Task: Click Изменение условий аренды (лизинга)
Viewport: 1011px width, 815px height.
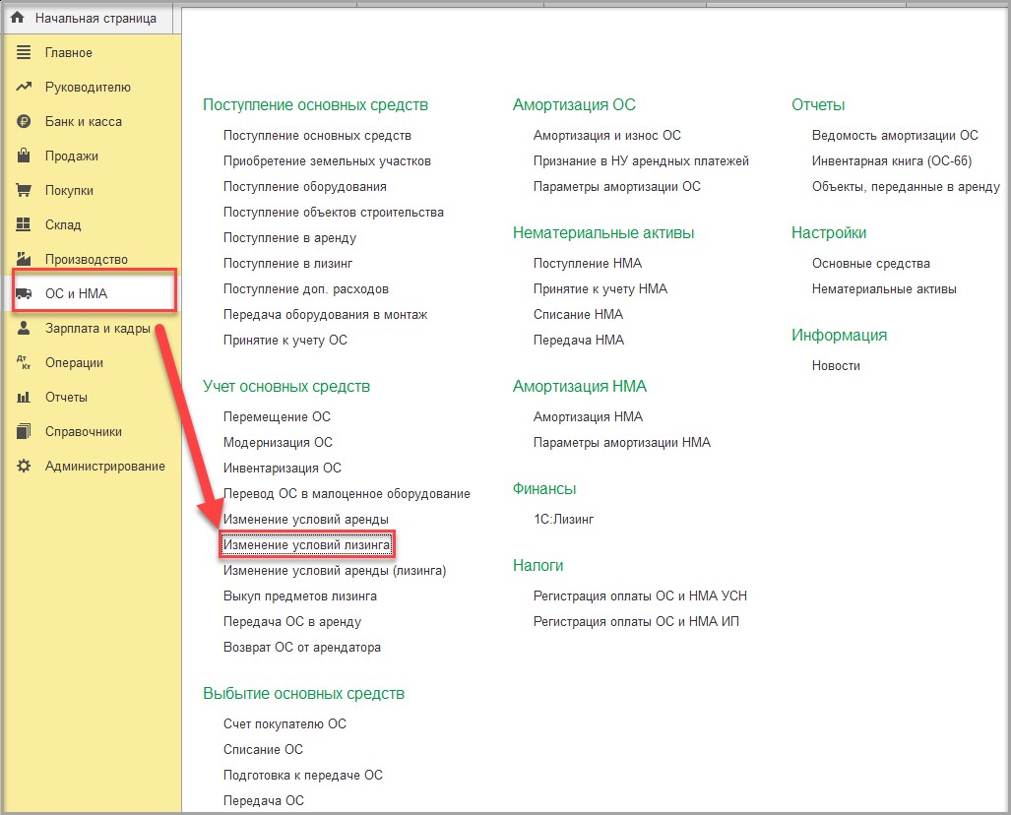Action: 335,571
